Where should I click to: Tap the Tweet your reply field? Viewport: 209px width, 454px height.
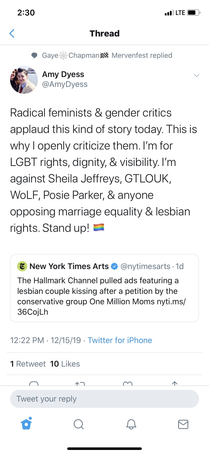[104, 399]
